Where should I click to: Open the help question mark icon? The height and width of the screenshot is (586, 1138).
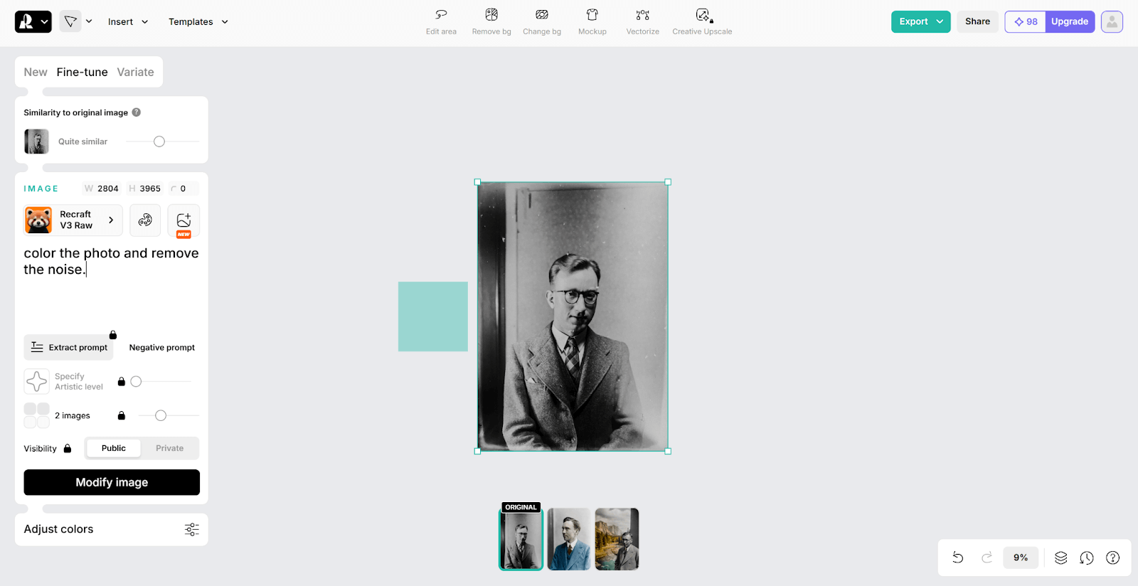coord(1113,558)
